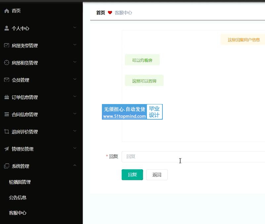Click 客服中心 breadcrumb text
This screenshot has height=224, width=265.
(x=123, y=13)
